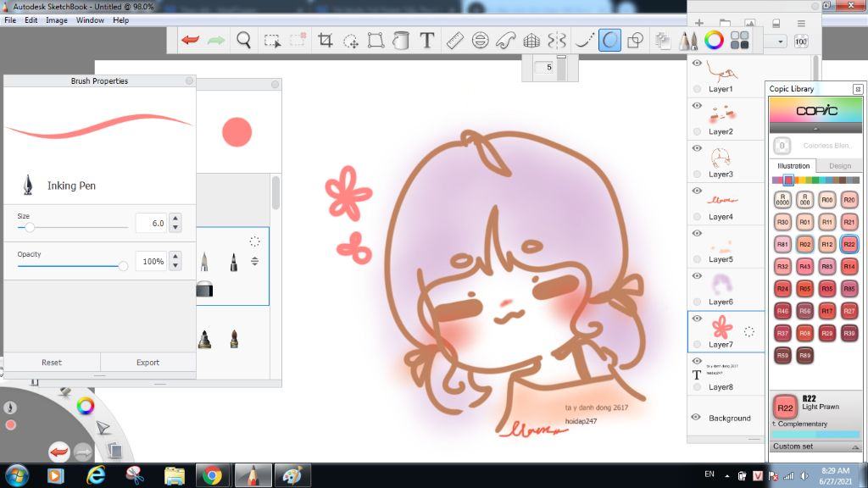Open Internet Explorer from the taskbar

pyautogui.click(x=96, y=475)
